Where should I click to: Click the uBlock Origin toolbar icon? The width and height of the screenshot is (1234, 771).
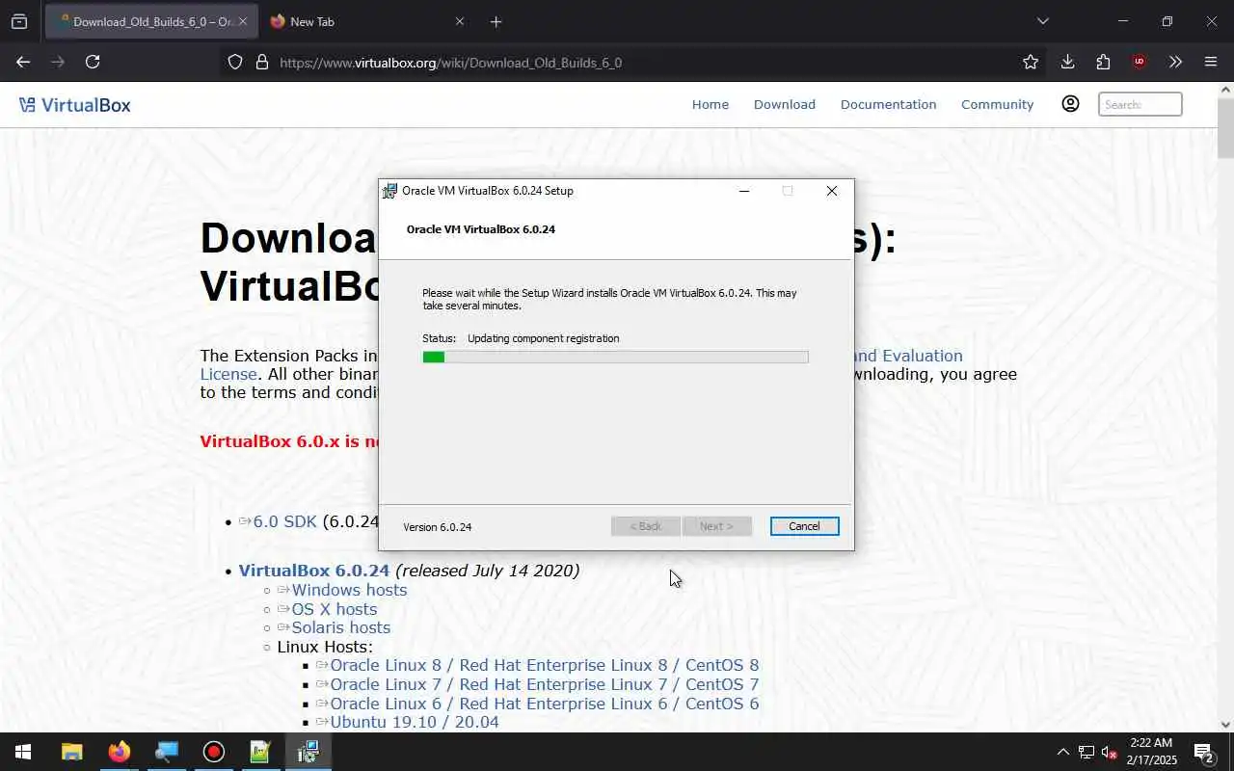(1140, 62)
